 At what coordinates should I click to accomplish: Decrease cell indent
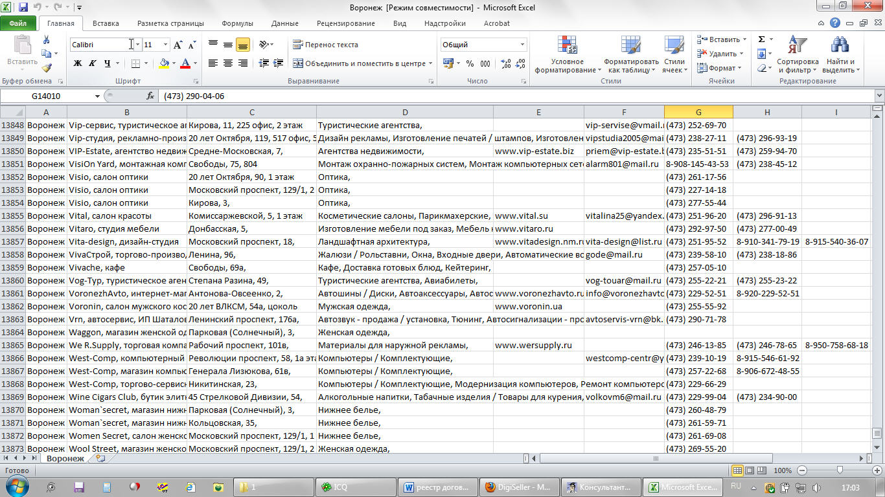pyautogui.click(x=264, y=63)
